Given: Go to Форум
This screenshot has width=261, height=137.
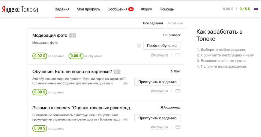Looking at the screenshot, I should tap(147, 9).
